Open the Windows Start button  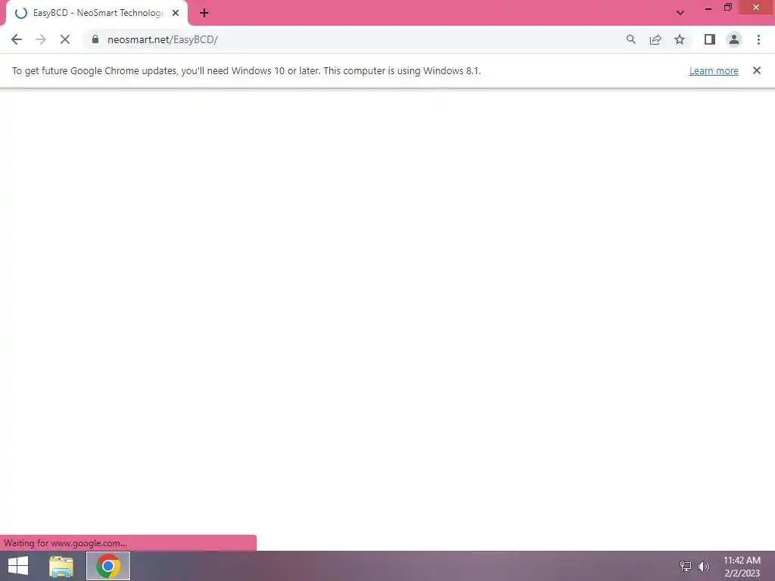[18, 566]
